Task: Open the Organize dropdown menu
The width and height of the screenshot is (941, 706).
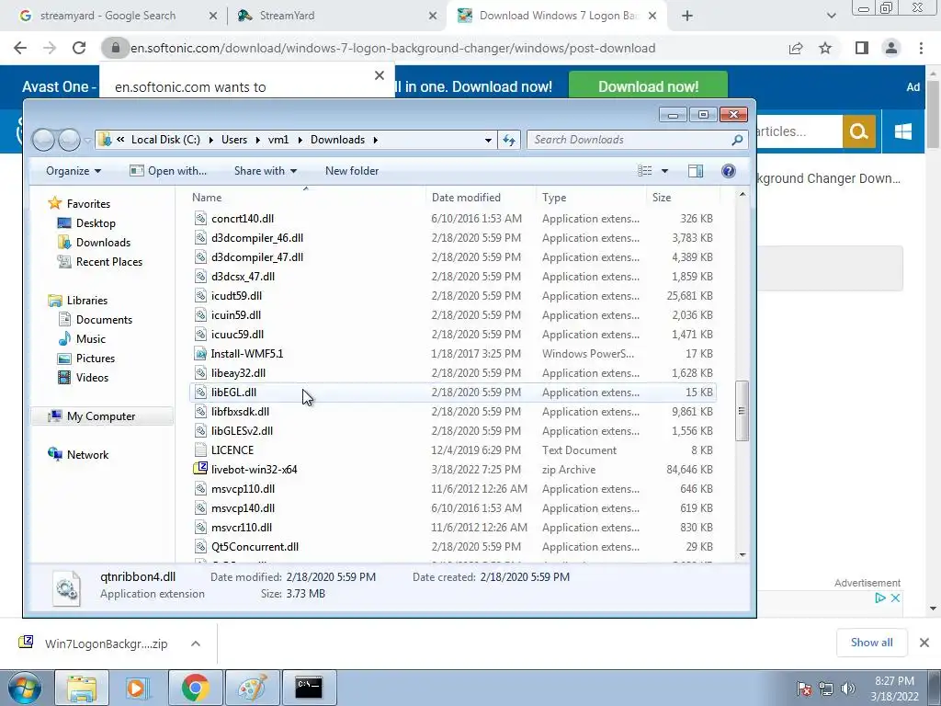Action: pyautogui.click(x=74, y=171)
